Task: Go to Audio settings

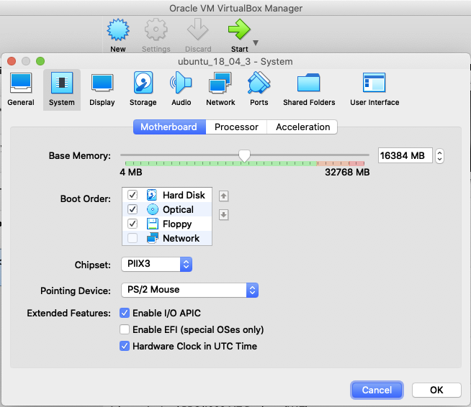Action: (181, 88)
